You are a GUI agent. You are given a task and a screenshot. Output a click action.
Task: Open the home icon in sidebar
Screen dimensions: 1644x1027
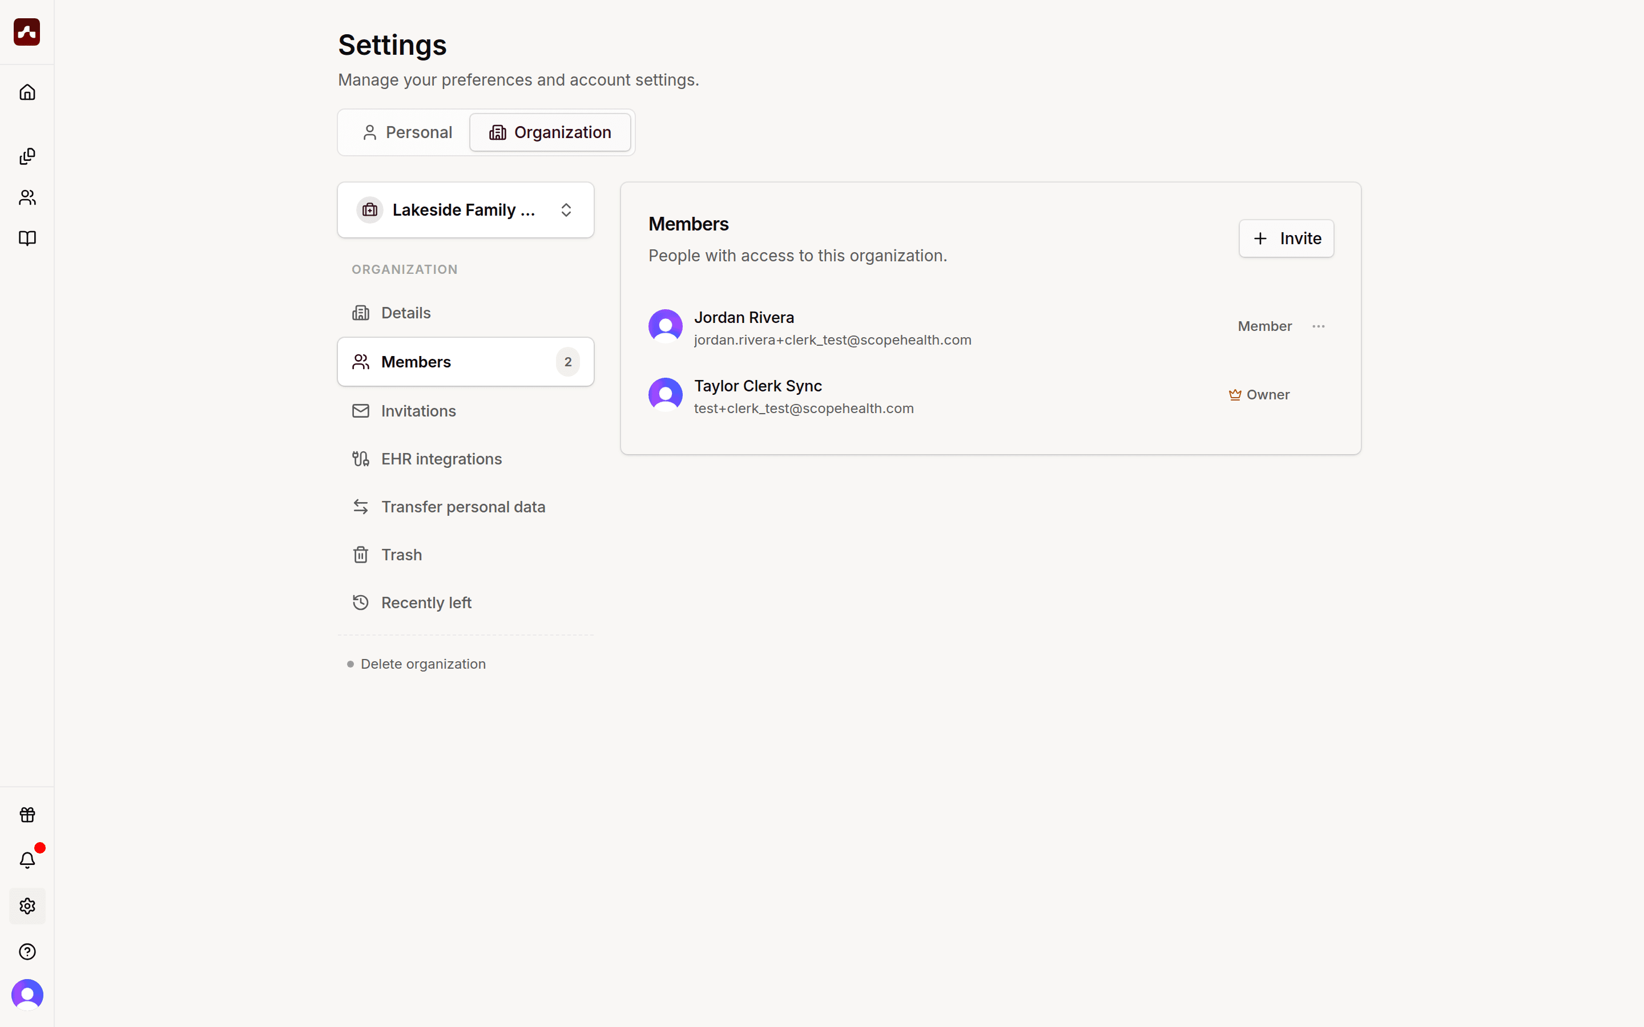tap(27, 92)
